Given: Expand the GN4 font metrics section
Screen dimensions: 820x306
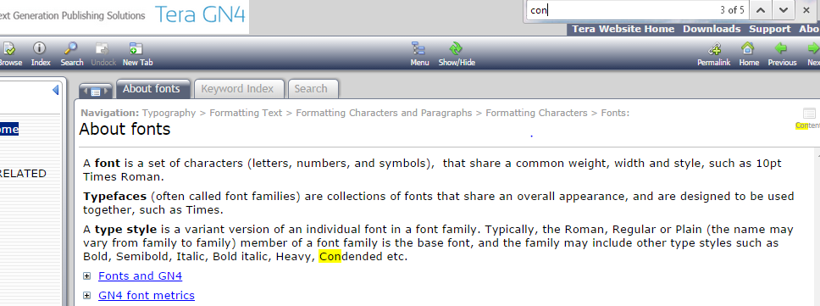Looking at the screenshot, I should click(87, 296).
